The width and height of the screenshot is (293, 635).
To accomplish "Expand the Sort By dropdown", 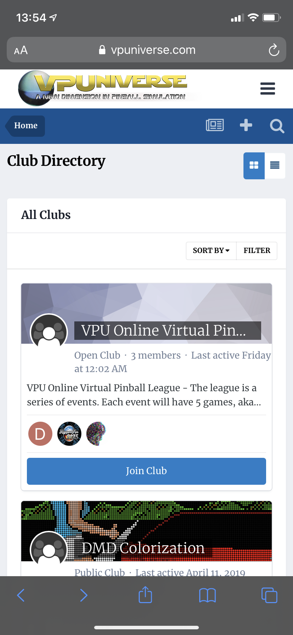I will coord(211,251).
